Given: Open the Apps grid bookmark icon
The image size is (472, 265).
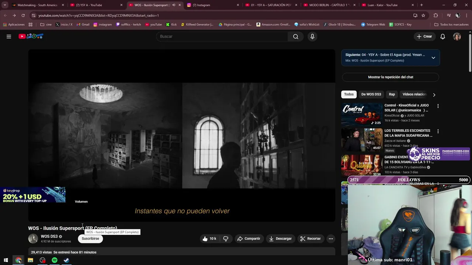Looking at the screenshot, I should click(x=31, y=25).
